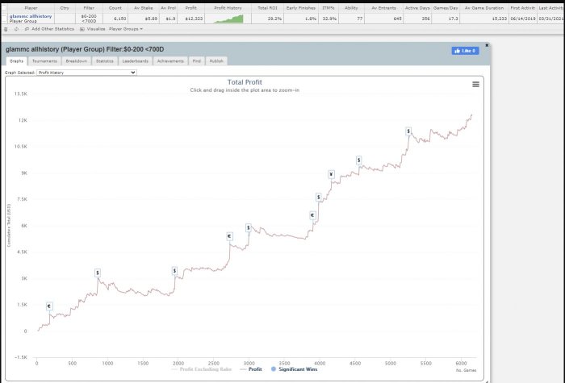Click the Yen win marker near 9K profit

tap(331, 175)
